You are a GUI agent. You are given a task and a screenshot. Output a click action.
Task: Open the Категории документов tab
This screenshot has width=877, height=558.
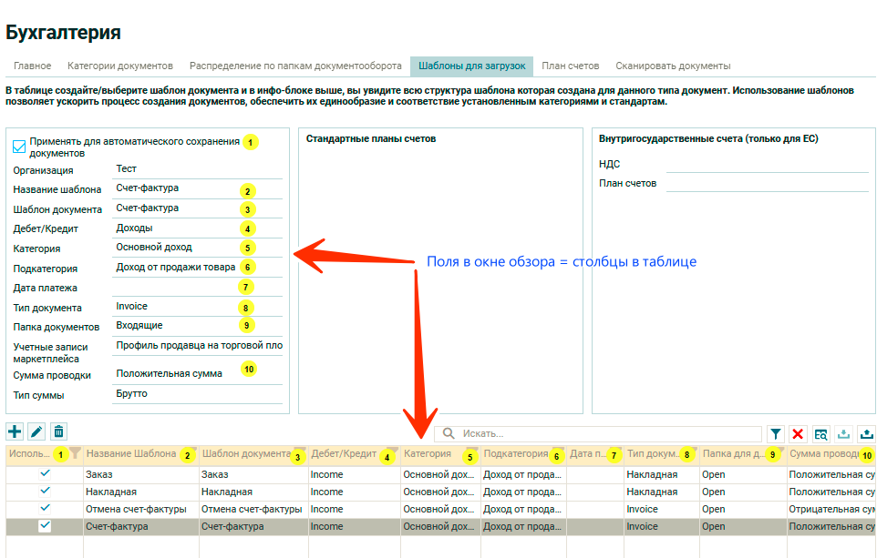119,66
